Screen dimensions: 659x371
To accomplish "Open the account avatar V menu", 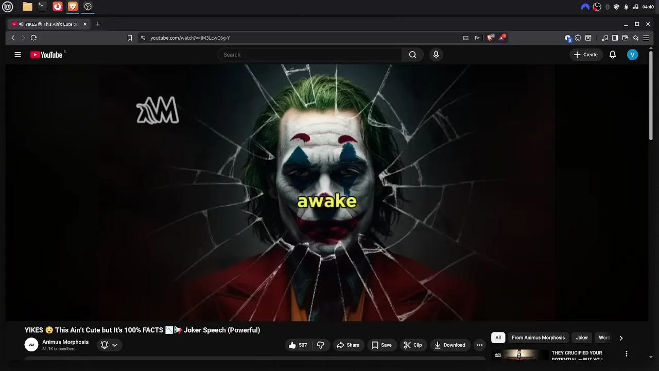I will coord(633,55).
